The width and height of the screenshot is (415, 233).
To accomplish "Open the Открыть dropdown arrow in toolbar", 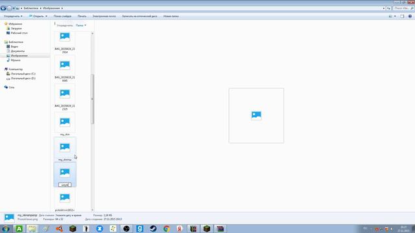I will [46, 16].
